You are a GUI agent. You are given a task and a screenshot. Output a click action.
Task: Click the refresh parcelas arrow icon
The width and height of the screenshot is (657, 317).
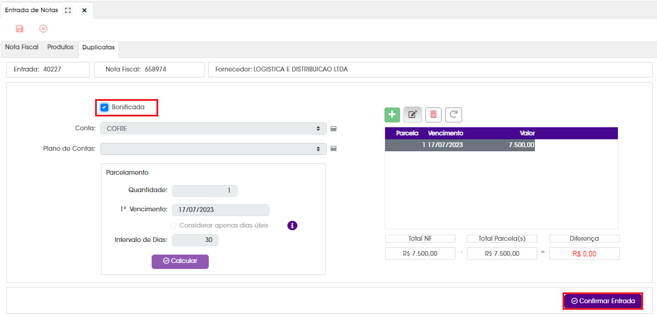pyautogui.click(x=454, y=114)
